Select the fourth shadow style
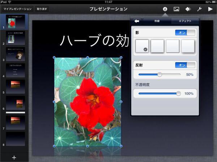The width and height of the screenshot is (217, 162). pos(188,46)
